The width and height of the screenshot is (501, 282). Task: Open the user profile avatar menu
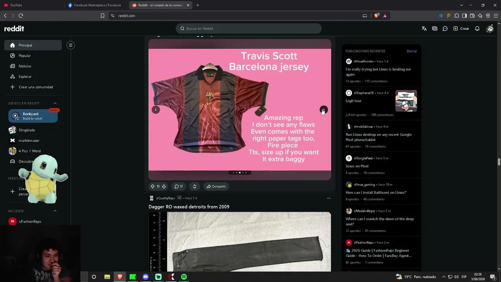[x=490, y=29]
